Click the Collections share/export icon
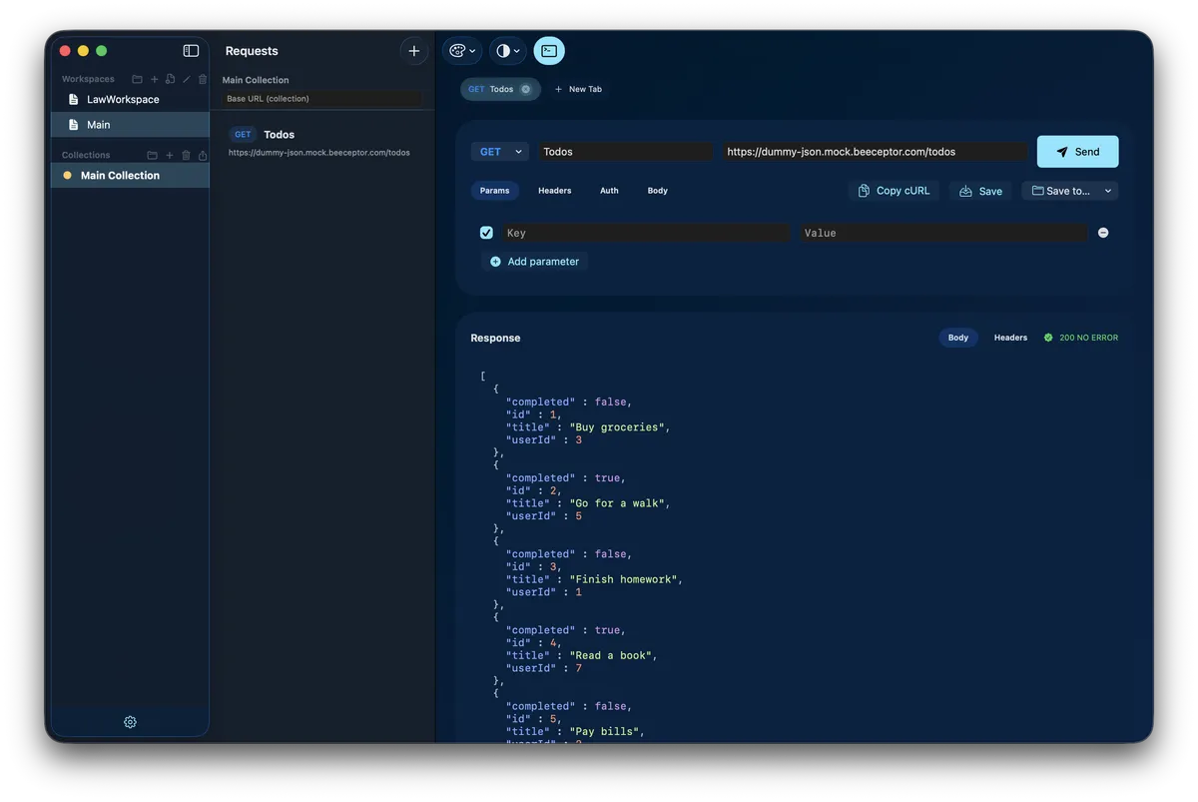The width and height of the screenshot is (1198, 802). click(x=203, y=155)
